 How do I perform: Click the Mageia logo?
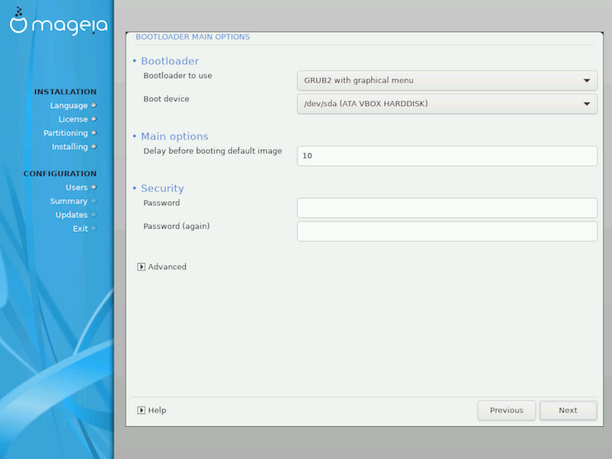coord(59,21)
